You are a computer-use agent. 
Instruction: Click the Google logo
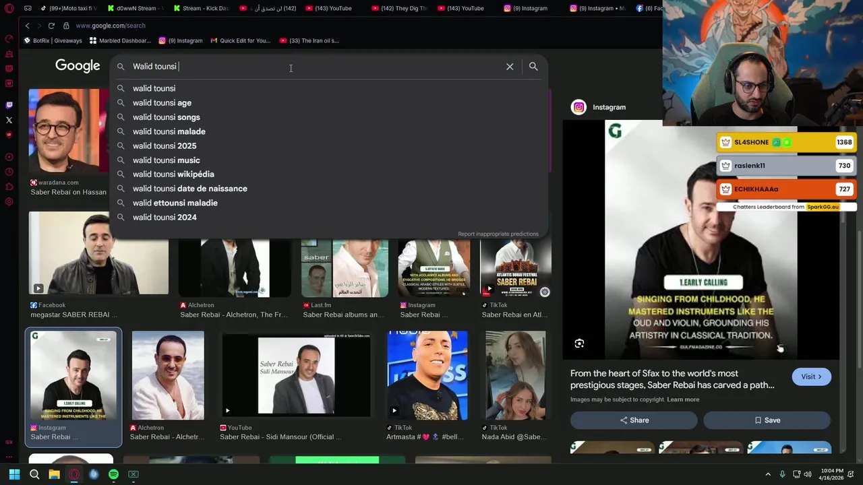(78, 65)
